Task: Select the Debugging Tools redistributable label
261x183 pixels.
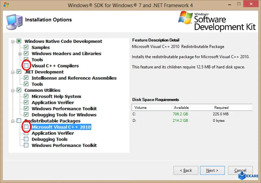Action: (50, 139)
